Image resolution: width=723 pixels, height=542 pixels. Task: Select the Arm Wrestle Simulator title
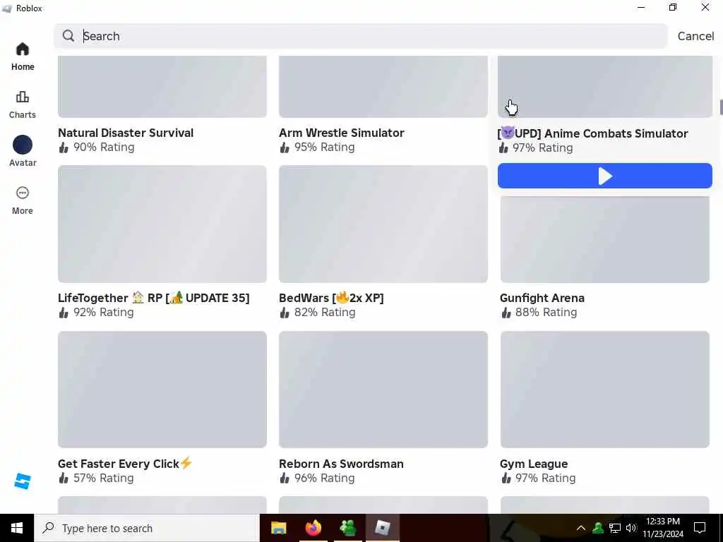point(341,133)
